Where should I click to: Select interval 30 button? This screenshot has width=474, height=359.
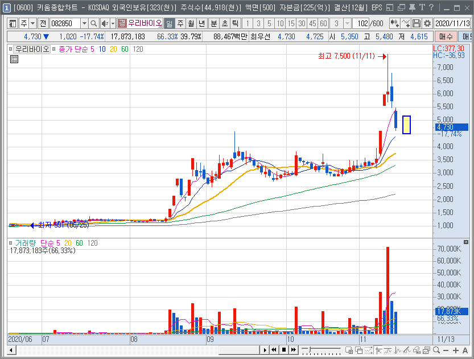pyautogui.click(x=302, y=23)
